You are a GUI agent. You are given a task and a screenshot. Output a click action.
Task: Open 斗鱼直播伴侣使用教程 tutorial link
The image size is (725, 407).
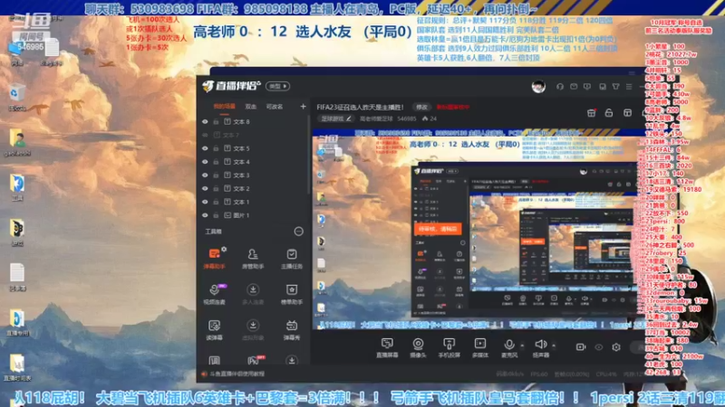coord(237,374)
